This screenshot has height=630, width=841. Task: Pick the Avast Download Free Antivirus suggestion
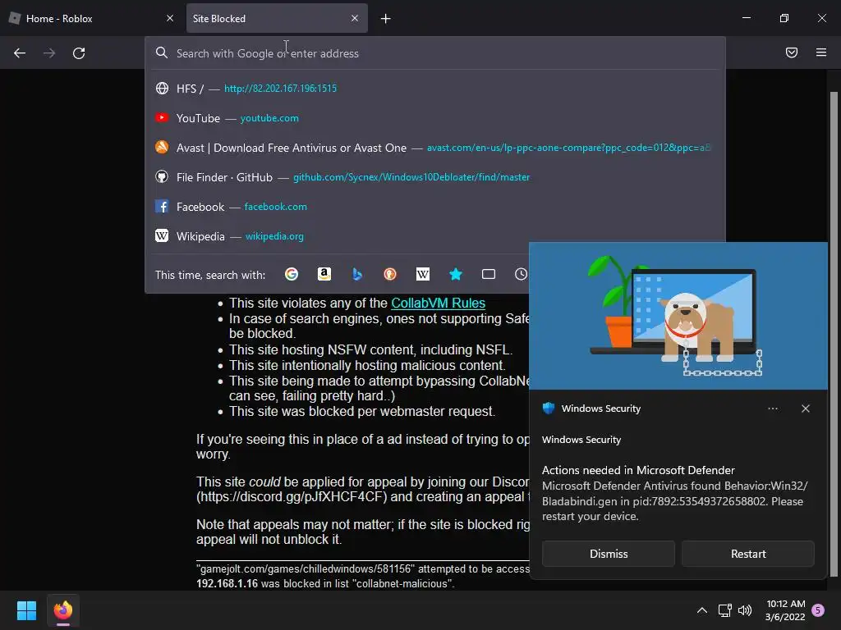click(435, 148)
